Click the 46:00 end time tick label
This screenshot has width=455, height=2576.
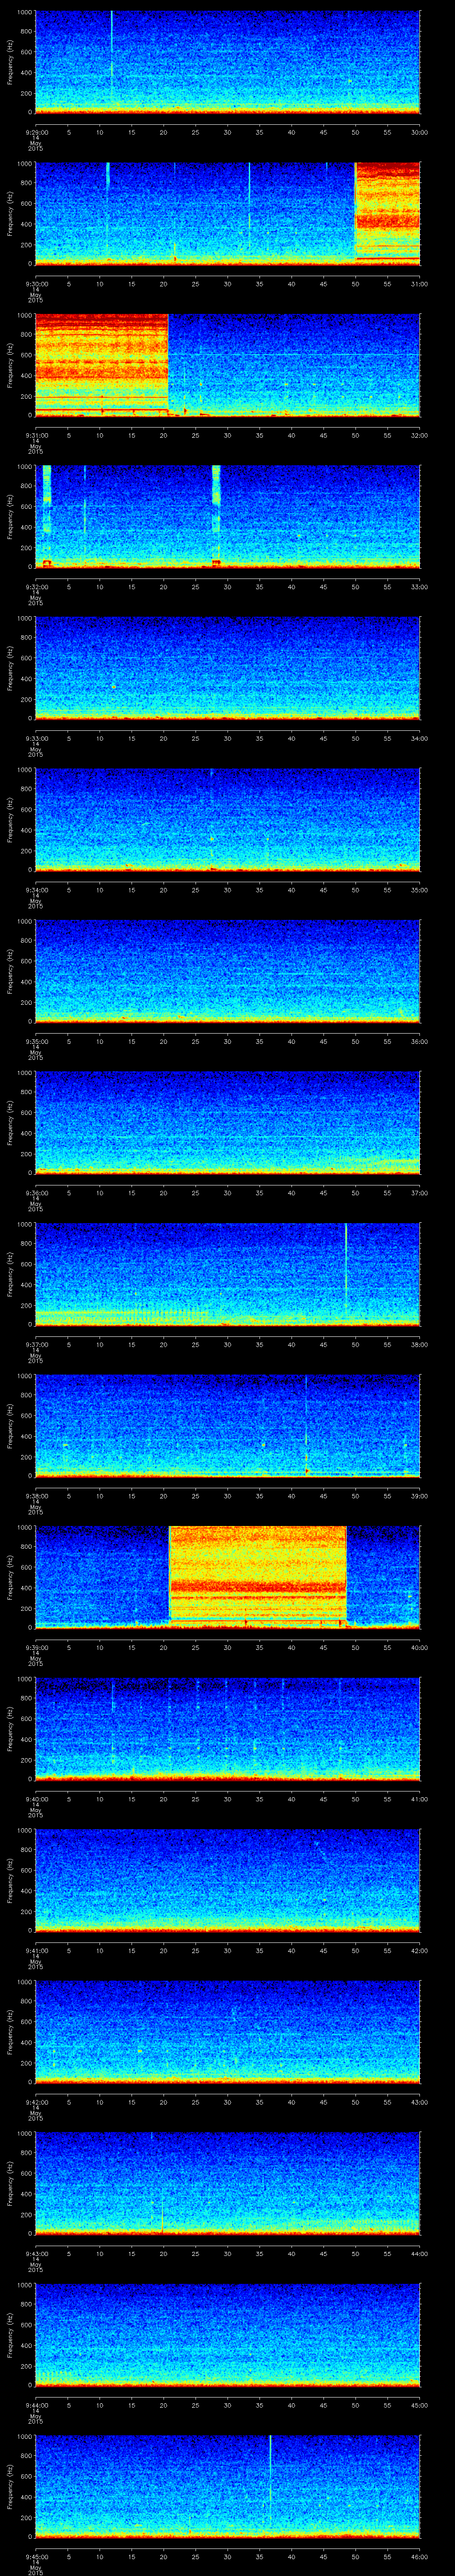click(x=419, y=2556)
